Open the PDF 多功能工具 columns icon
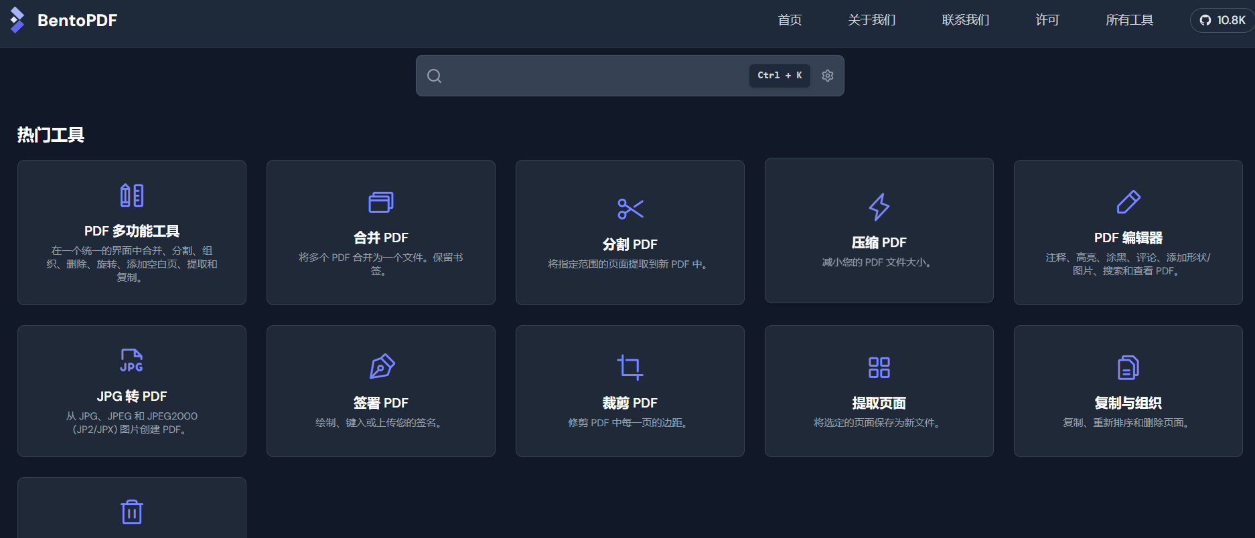The height and width of the screenshot is (538, 1255). (x=132, y=195)
